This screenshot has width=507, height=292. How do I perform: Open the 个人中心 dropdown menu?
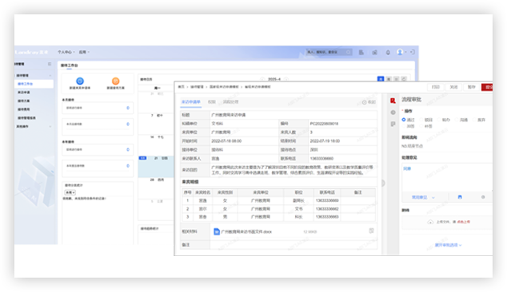(66, 52)
